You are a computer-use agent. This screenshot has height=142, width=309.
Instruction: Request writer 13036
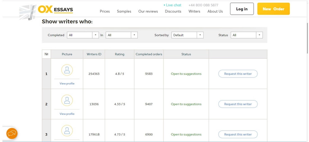tap(238, 104)
